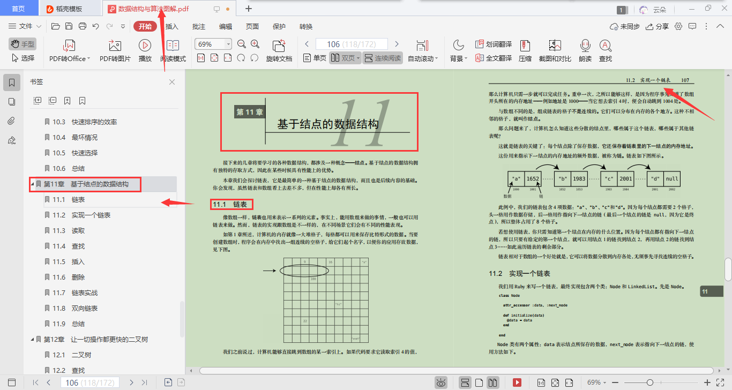Click the 全文翻译 full translation button
The image size is (732, 390).
pyautogui.click(x=493, y=58)
